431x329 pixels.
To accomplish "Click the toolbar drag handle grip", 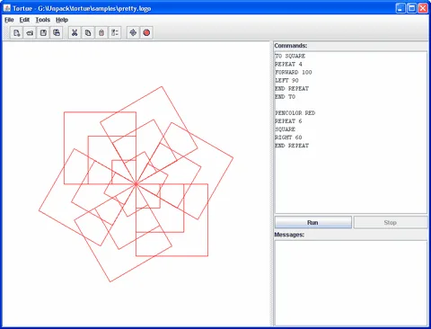I will pyautogui.click(x=6, y=32).
